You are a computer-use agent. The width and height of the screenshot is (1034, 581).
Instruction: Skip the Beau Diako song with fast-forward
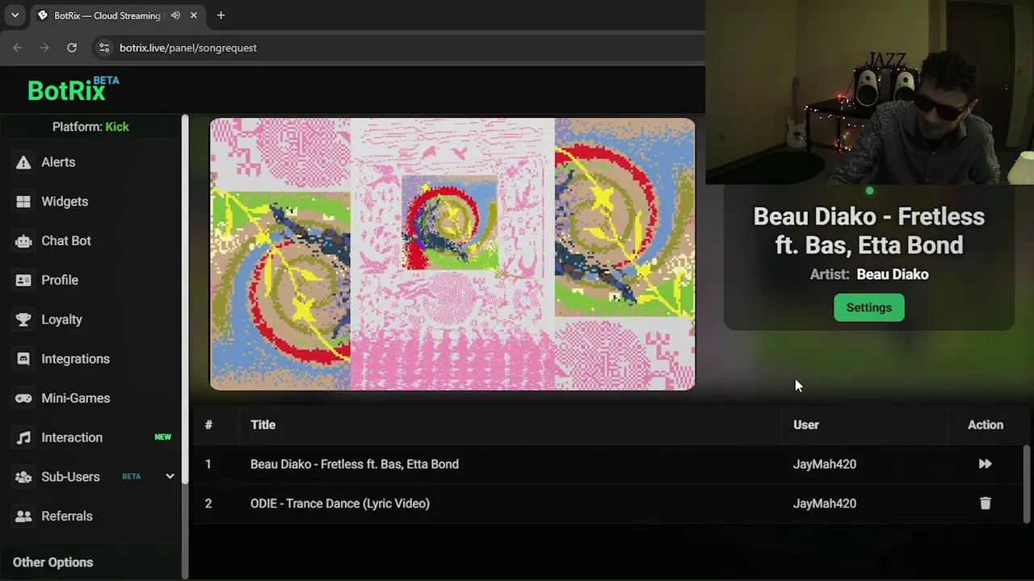point(985,464)
